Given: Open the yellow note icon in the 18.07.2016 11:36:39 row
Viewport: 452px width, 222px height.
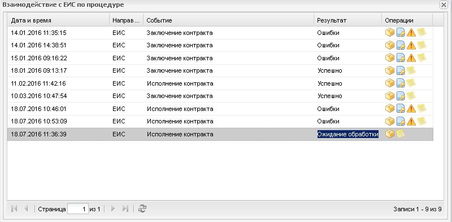Looking at the screenshot, I should pyautogui.click(x=401, y=134).
